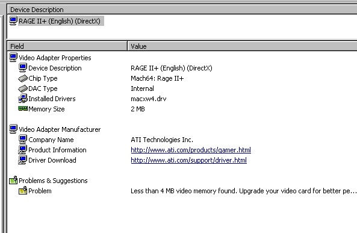The height and width of the screenshot is (233, 357).
Task: Click the Video Adapter Manufacturer monitor icon
Action: [x=13, y=129]
